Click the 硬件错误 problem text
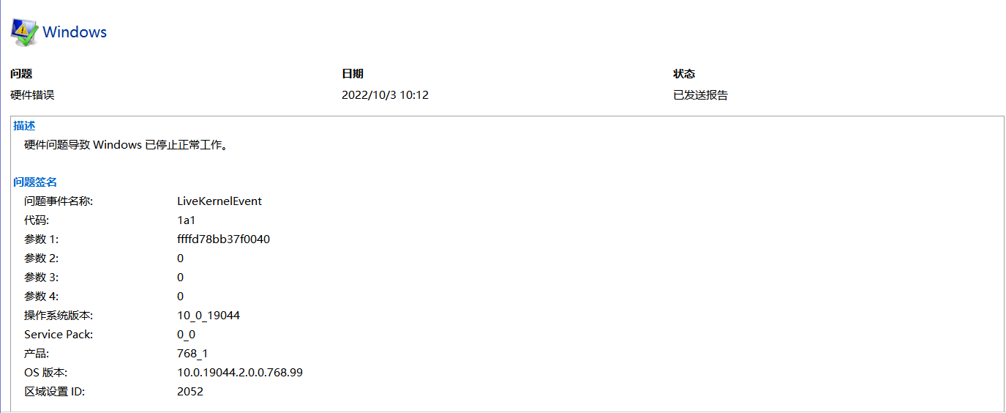This screenshot has width=1006, height=413. 32,95
